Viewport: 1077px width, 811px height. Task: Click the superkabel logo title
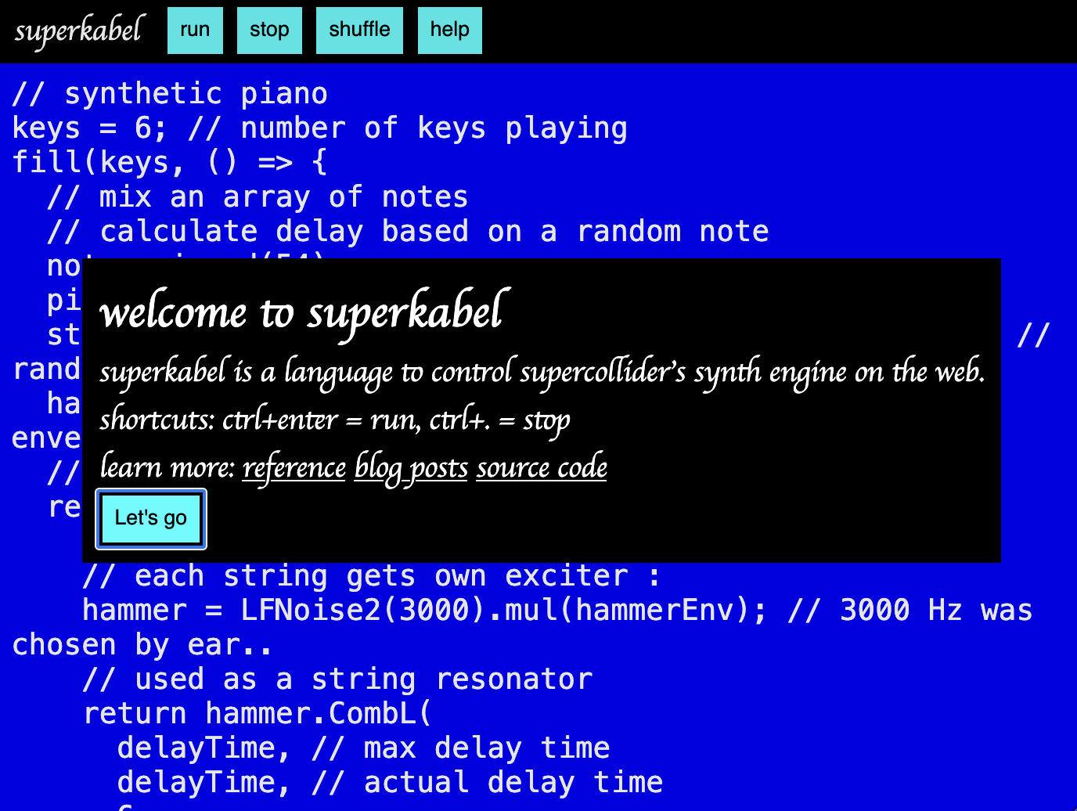[79, 31]
